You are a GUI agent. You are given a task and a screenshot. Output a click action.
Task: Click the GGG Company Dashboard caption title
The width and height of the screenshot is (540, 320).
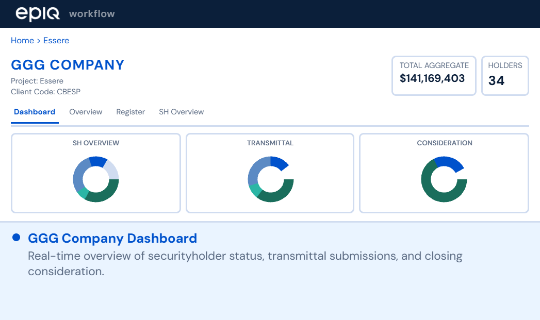(x=112, y=238)
